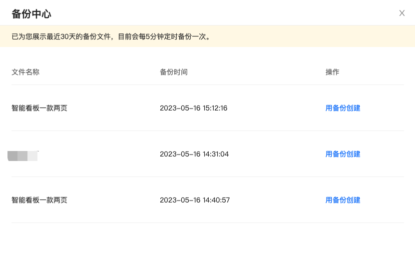Click the timestamp 2023-05-16 15:12:16
Image resolution: width=415 pixels, height=262 pixels.
(193, 108)
